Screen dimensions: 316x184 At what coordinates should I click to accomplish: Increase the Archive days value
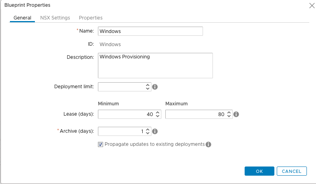pyautogui.click(x=147, y=130)
